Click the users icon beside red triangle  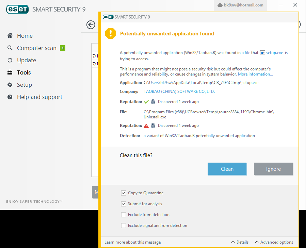point(153,126)
